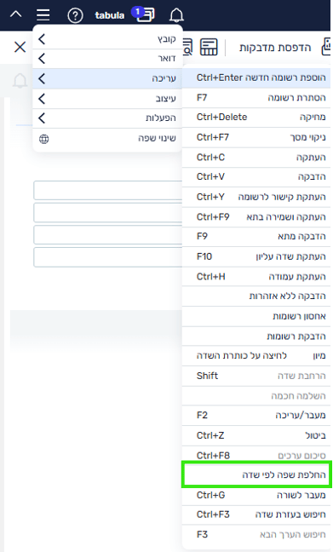333x552 pixels.
Task: Click the globe icon beside שינוי שפה
Action: [44, 139]
